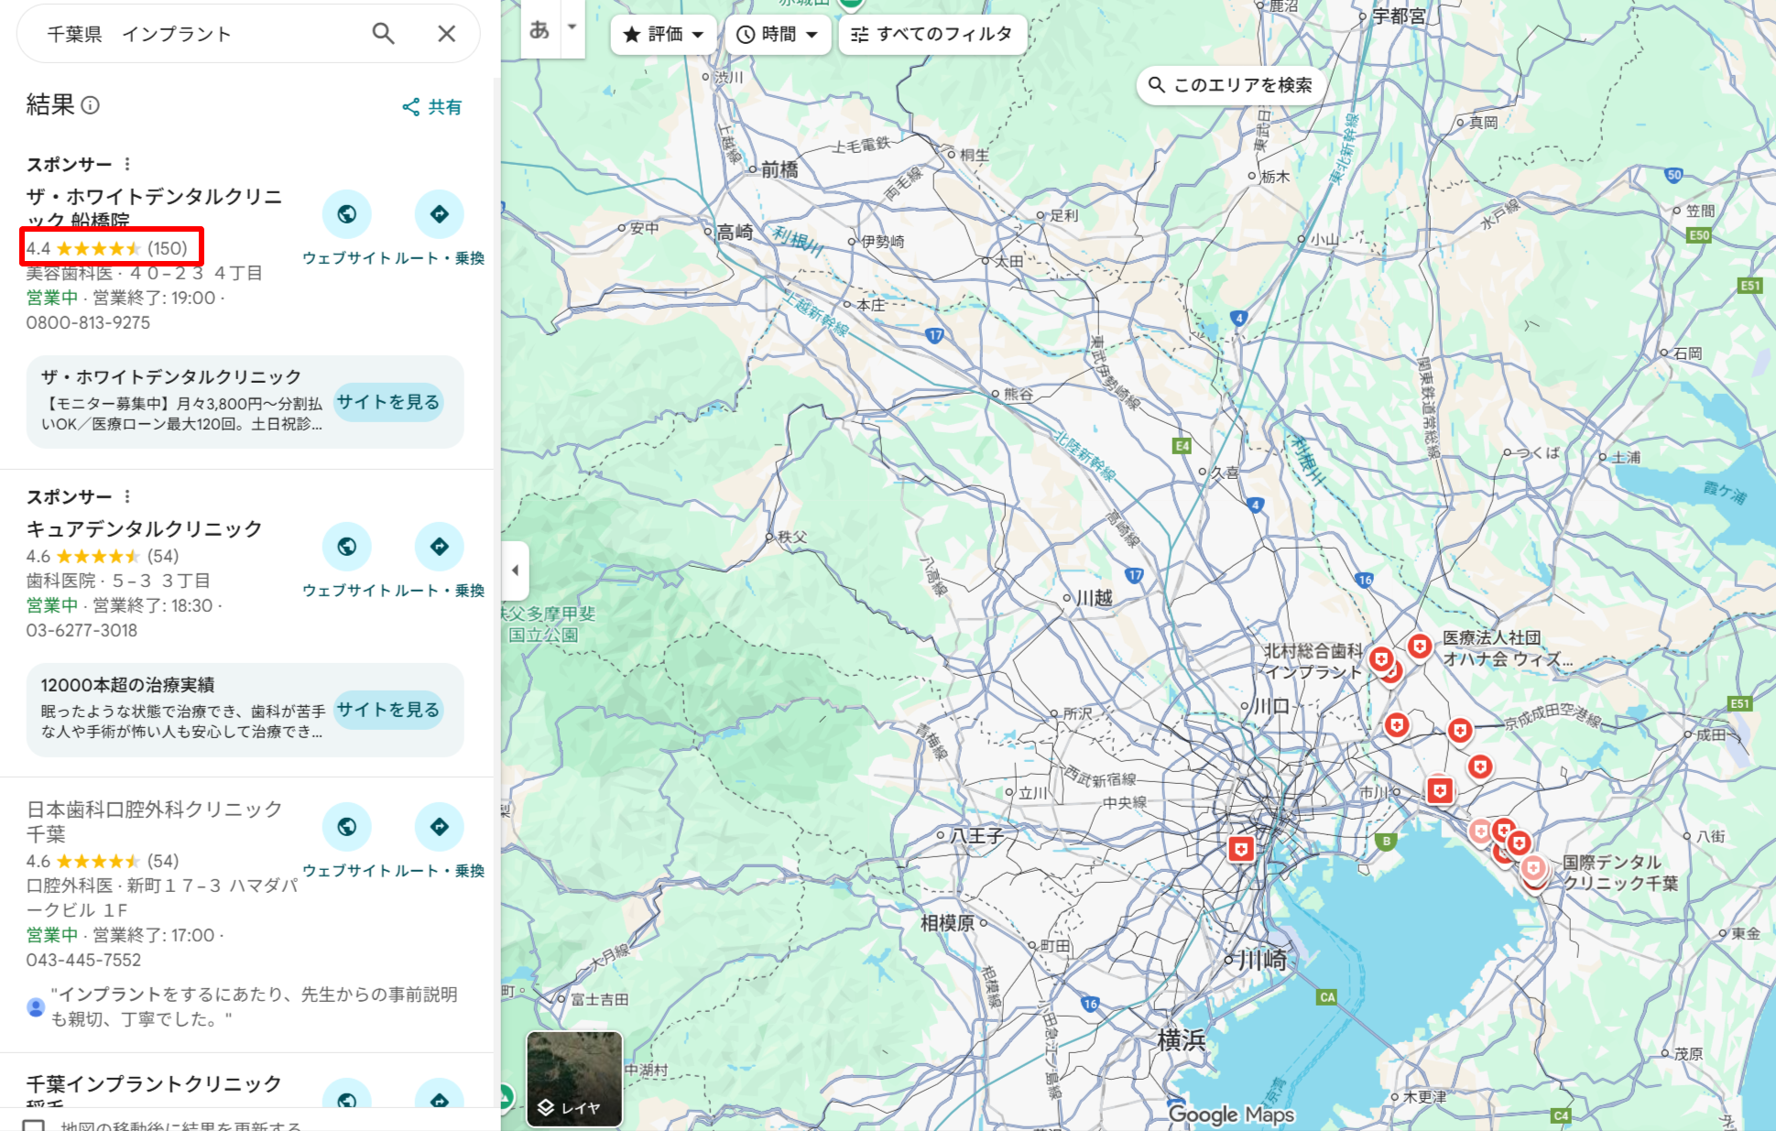This screenshot has height=1131, width=1776.
Task: Open すべてのフィルタ all filters
Action: 932,35
